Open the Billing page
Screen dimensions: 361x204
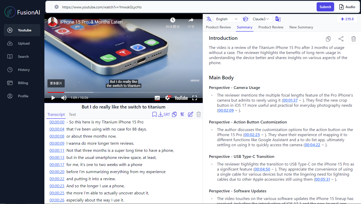coord(22,83)
